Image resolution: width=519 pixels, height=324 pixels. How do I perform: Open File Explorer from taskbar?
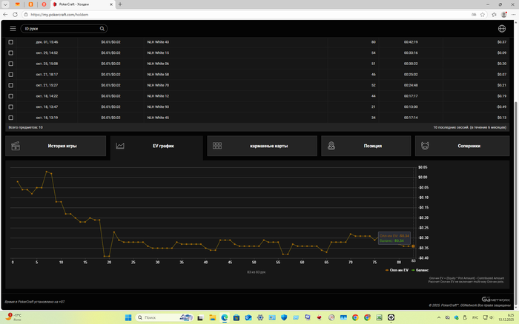[x=213, y=317]
